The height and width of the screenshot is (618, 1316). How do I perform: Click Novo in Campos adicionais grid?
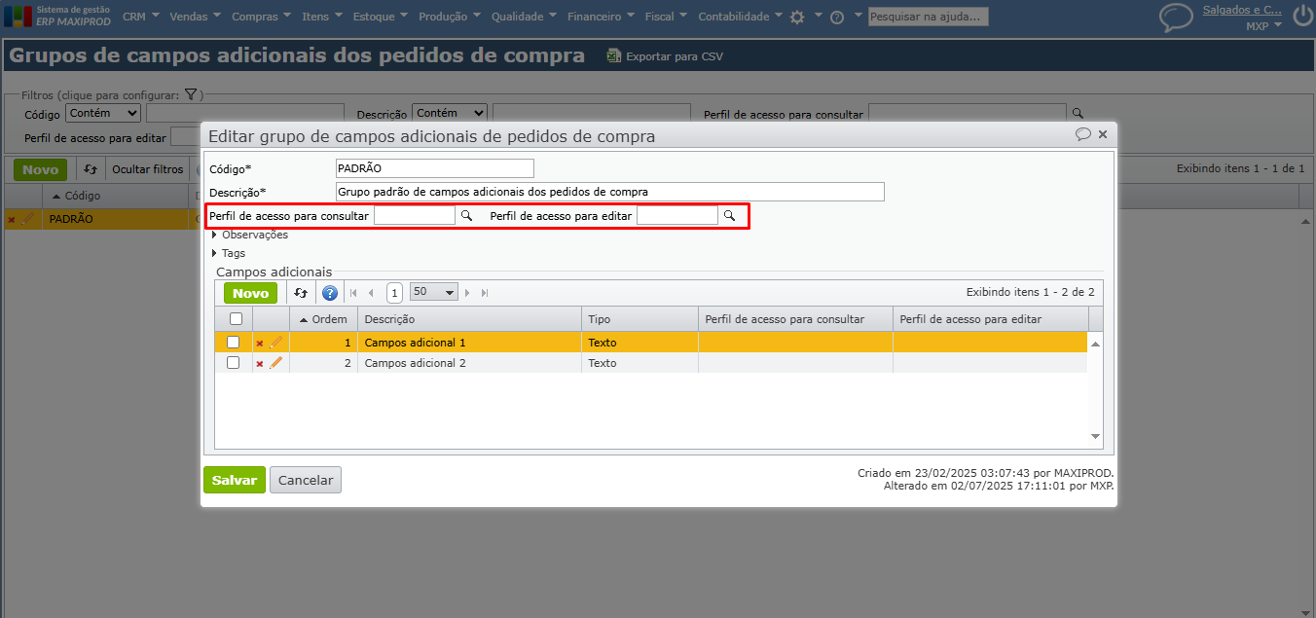(250, 293)
